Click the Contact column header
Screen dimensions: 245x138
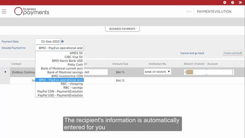[16, 64]
